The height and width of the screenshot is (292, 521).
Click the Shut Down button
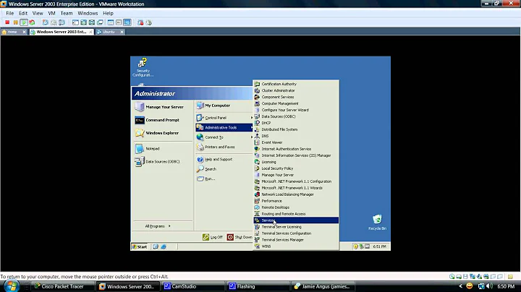coord(240,237)
